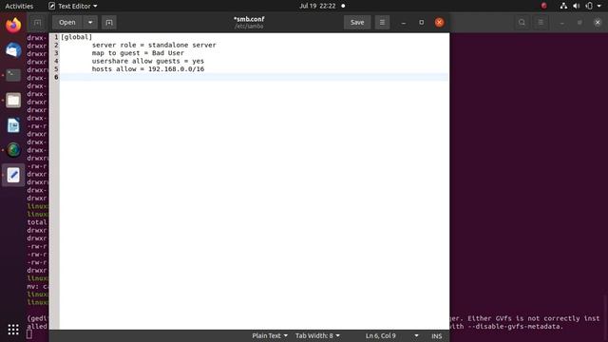The image size is (608, 342).
Task: Click Activities overview
Action: pos(19,6)
